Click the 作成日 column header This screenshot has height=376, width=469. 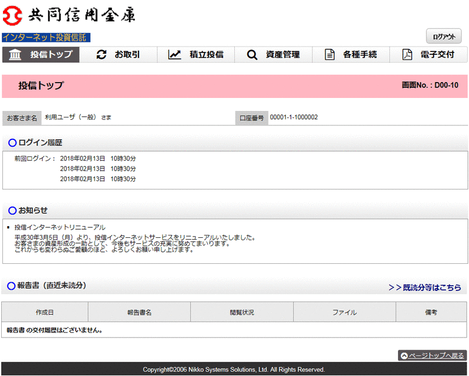tap(44, 312)
